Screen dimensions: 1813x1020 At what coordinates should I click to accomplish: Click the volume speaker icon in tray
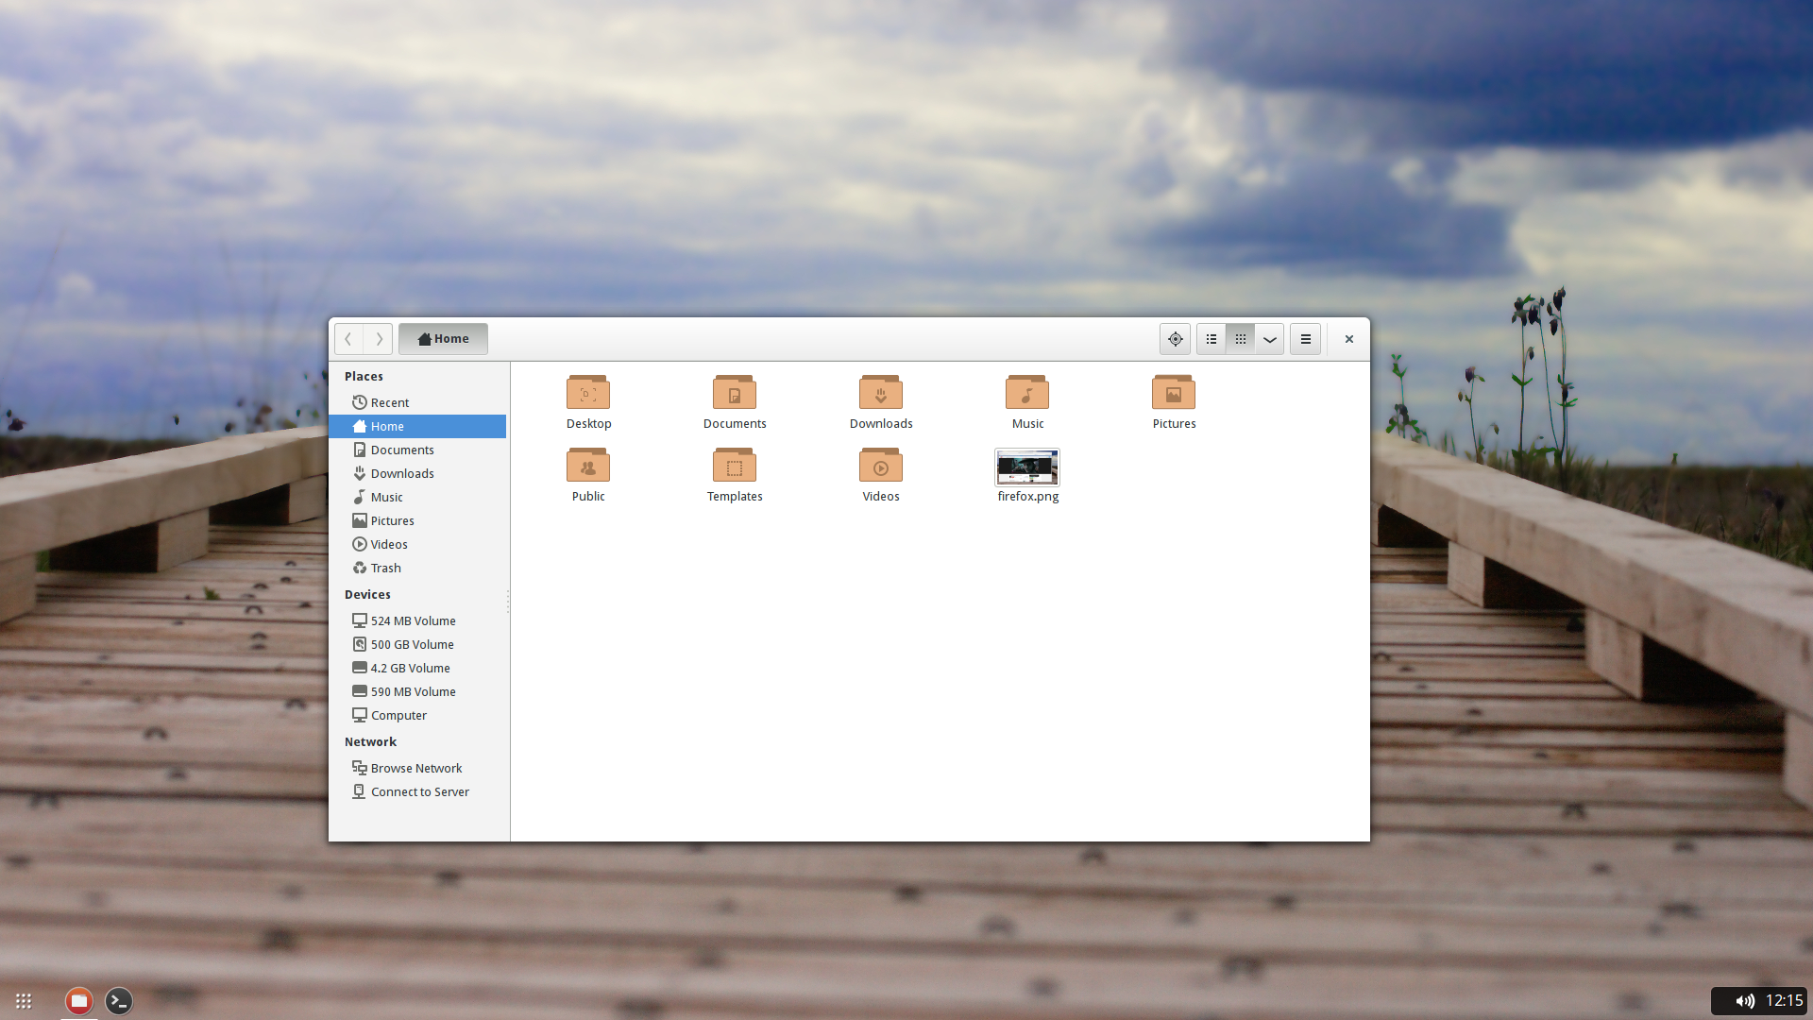click(x=1744, y=1001)
